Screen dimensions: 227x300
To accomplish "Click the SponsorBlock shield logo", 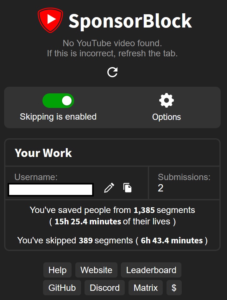I will pyautogui.click(x=50, y=20).
